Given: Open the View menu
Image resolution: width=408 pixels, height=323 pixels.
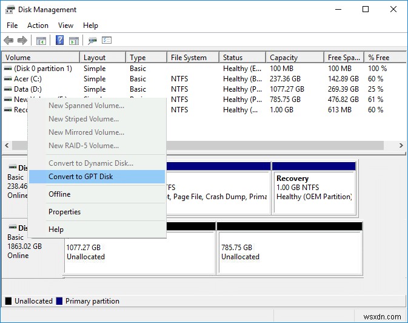Looking at the screenshot, I should click(x=65, y=25).
